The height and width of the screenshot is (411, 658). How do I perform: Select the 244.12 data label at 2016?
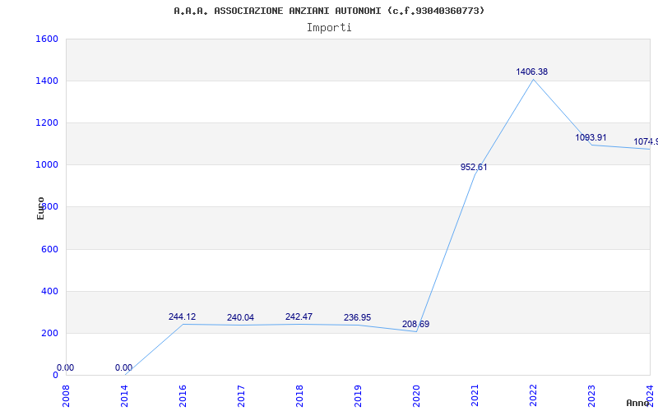pyautogui.click(x=182, y=316)
